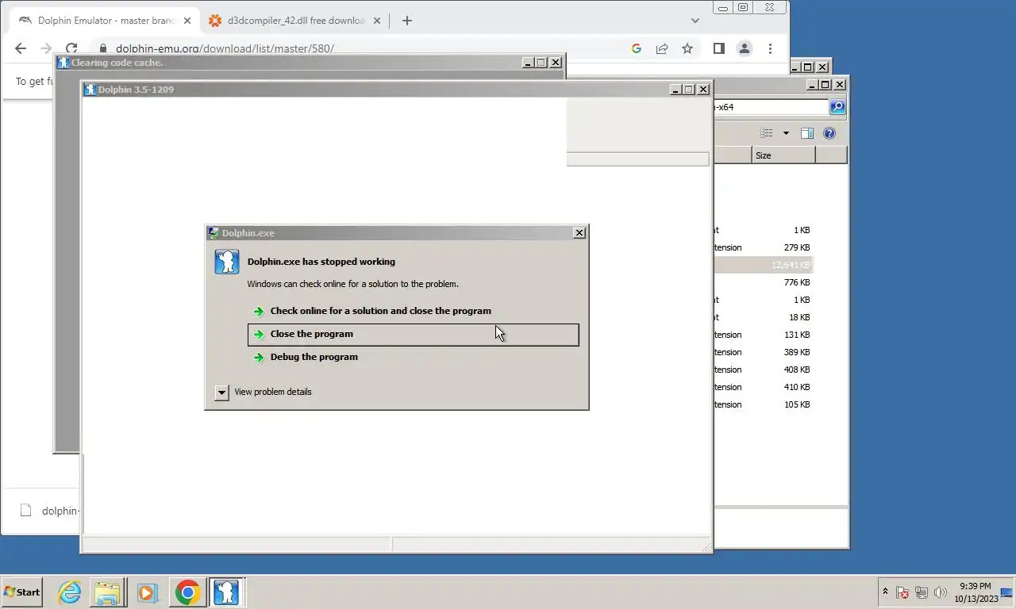
Task: Open Explorer view options dropdown arrow
Action: pyautogui.click(x=786, y=133)
